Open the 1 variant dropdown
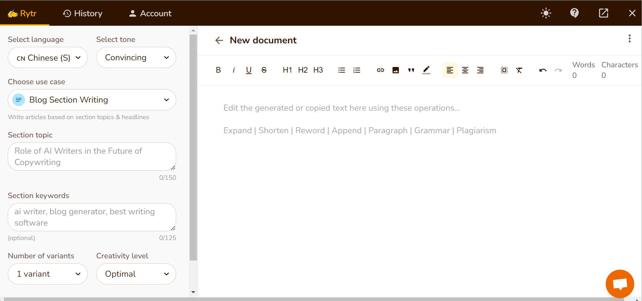Screen dimensions: 642x301 pyautogui.click(x=48, y=274)
